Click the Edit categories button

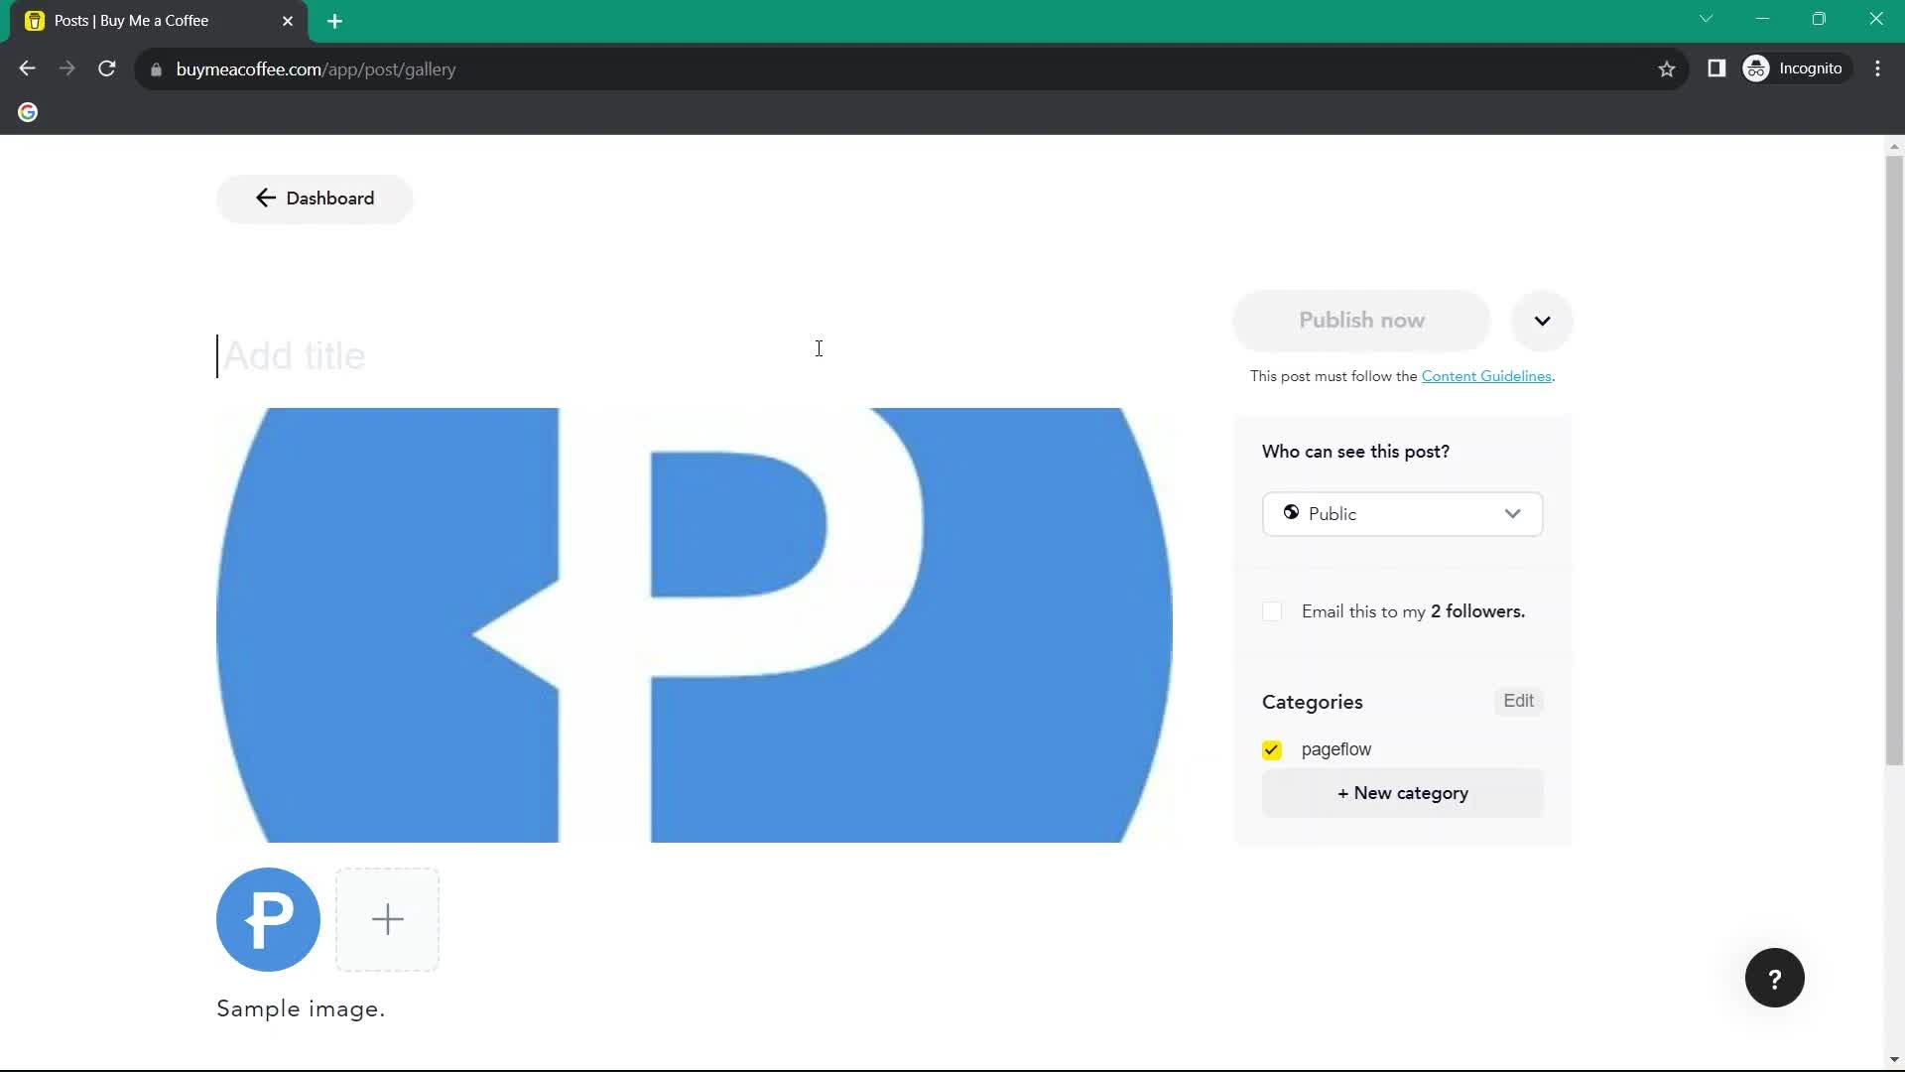pos(1518,700)
